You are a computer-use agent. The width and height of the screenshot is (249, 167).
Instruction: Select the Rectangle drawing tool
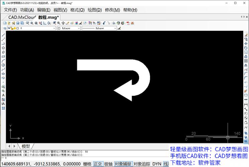[x=3, y=56]
